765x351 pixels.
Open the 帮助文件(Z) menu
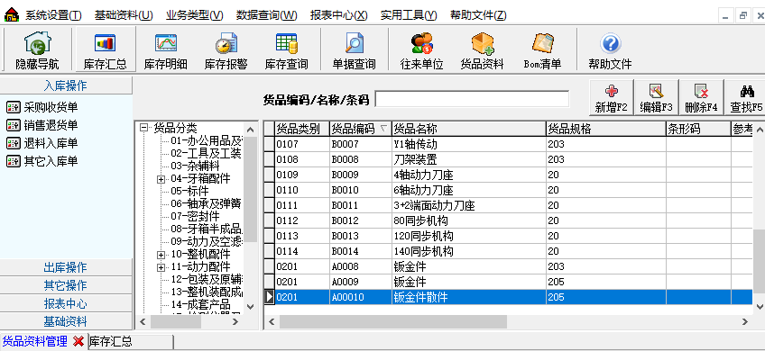(479, 15)
